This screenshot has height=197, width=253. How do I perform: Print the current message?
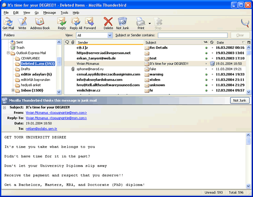coord(141,23)
